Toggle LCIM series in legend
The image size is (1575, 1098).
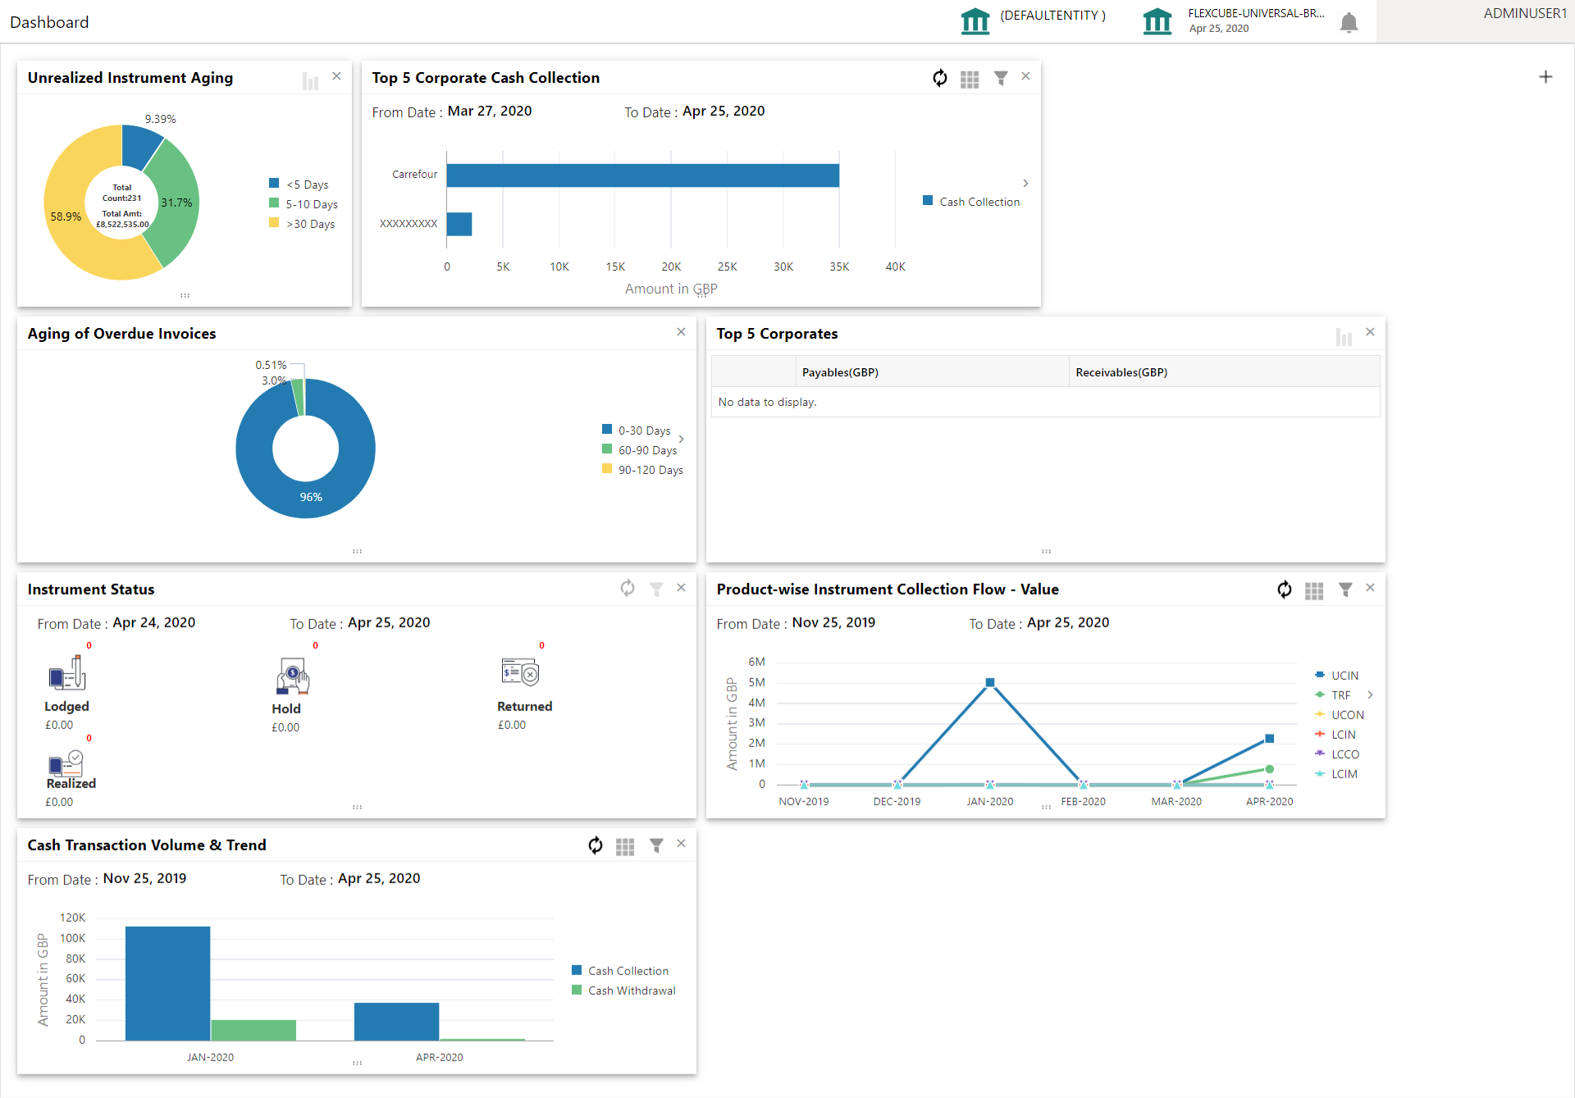1336,773
